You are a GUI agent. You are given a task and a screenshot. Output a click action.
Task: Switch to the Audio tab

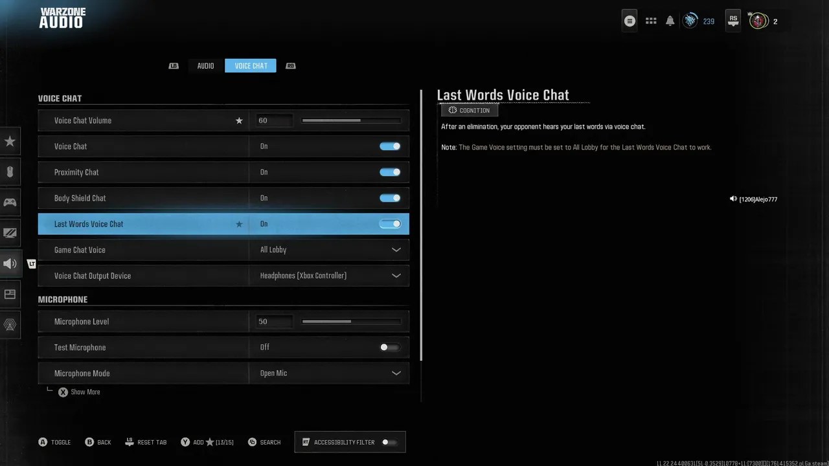(205, 66)
